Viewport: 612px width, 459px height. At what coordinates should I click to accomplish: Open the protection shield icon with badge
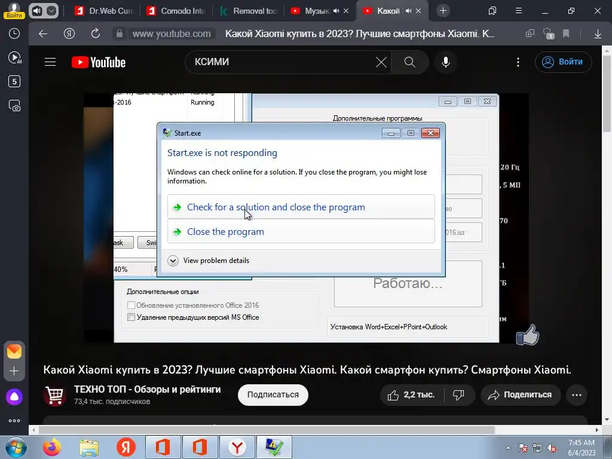pos(549,34)
